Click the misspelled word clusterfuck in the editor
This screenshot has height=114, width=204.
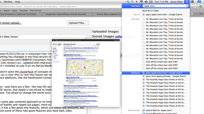[27, 72]
